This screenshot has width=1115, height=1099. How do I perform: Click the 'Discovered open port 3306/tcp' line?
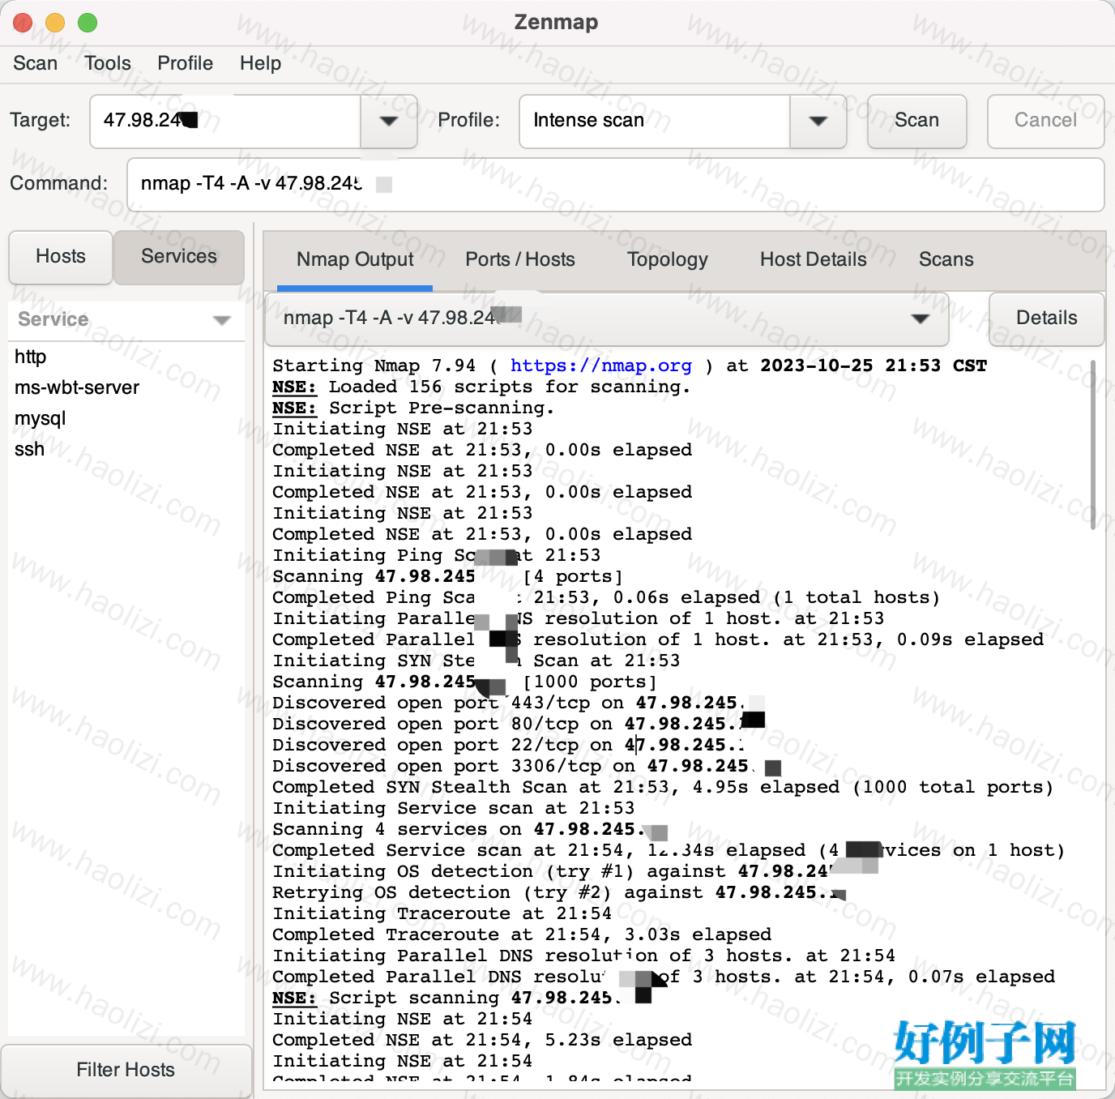(x=527, y=766)
